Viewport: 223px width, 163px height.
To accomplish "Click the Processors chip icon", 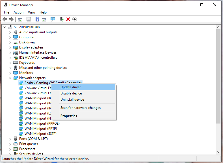I will (x=16, y=149).
